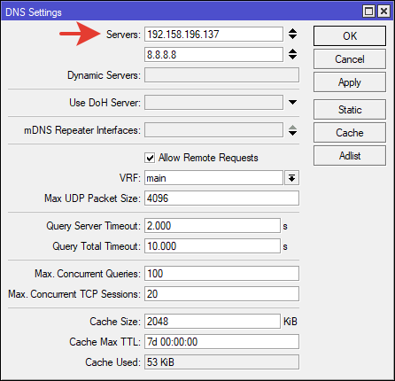This screenshot has width=395, height=381.
Task: Apply the DNS settings
Action: [x=350, y=82]
